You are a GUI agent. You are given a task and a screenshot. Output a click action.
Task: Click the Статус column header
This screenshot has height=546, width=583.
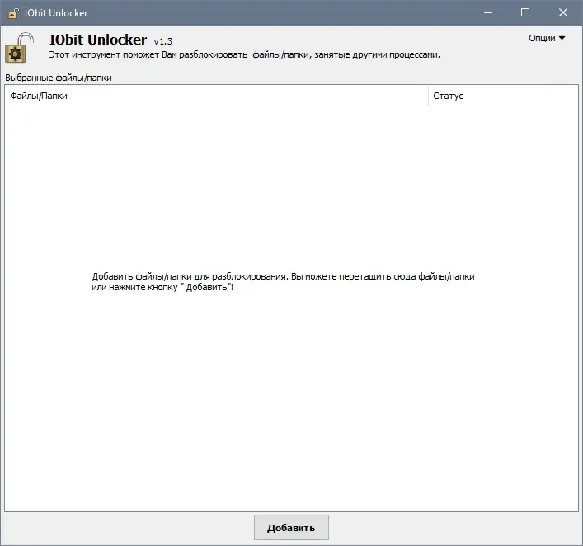click(x=490, y=96)
